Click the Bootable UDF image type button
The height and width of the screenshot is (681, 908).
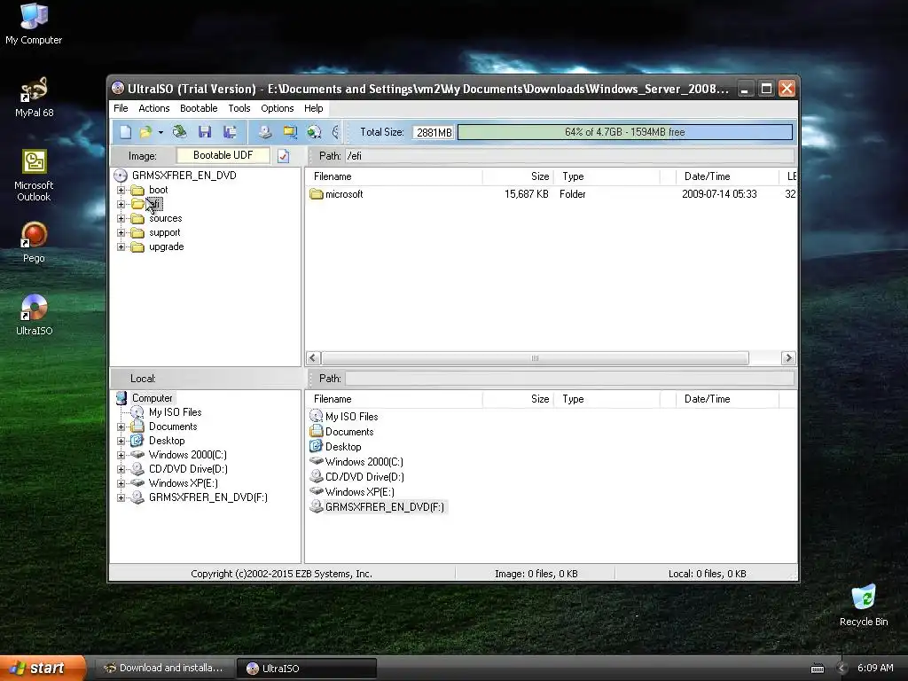[x=223, y=155]
